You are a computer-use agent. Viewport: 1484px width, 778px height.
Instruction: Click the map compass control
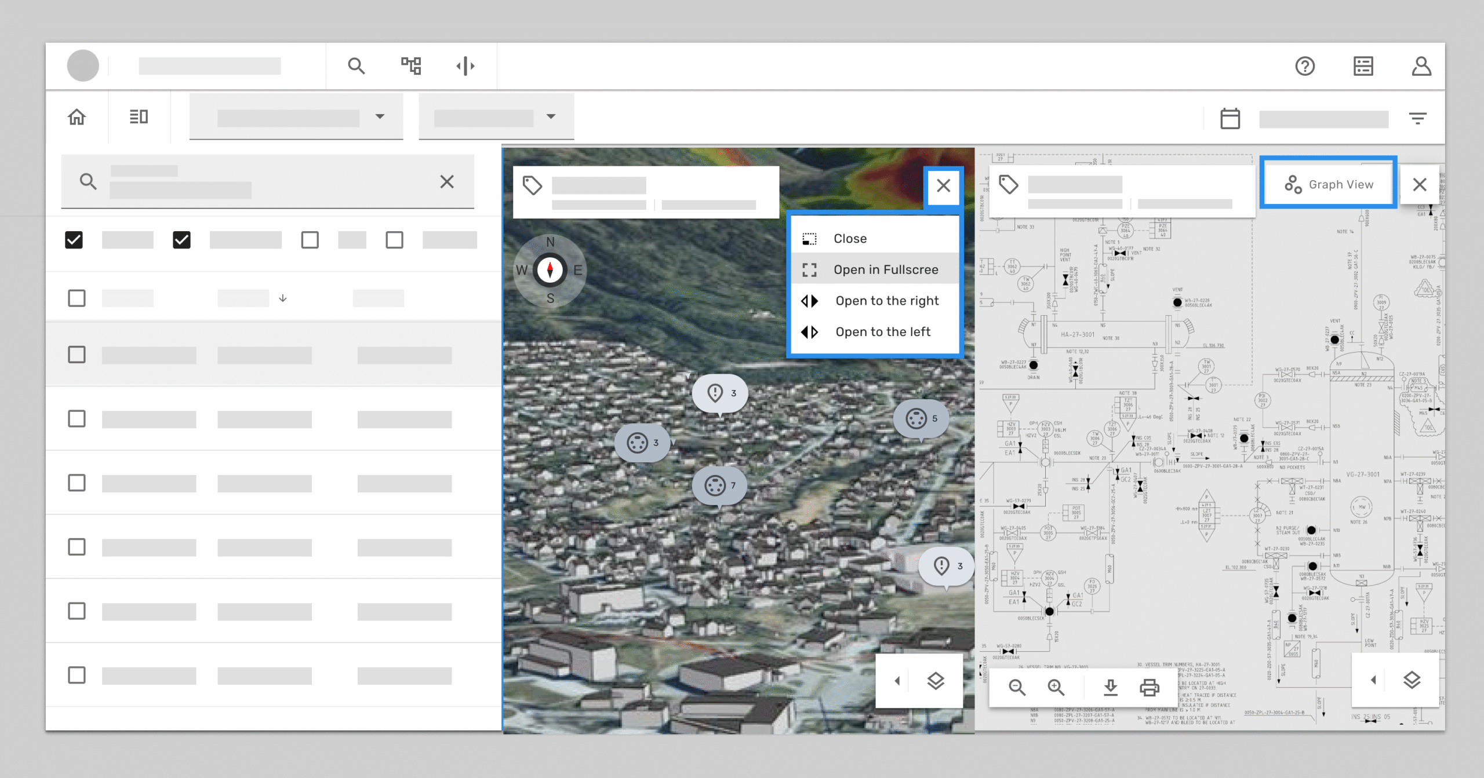tap(550, 270)
